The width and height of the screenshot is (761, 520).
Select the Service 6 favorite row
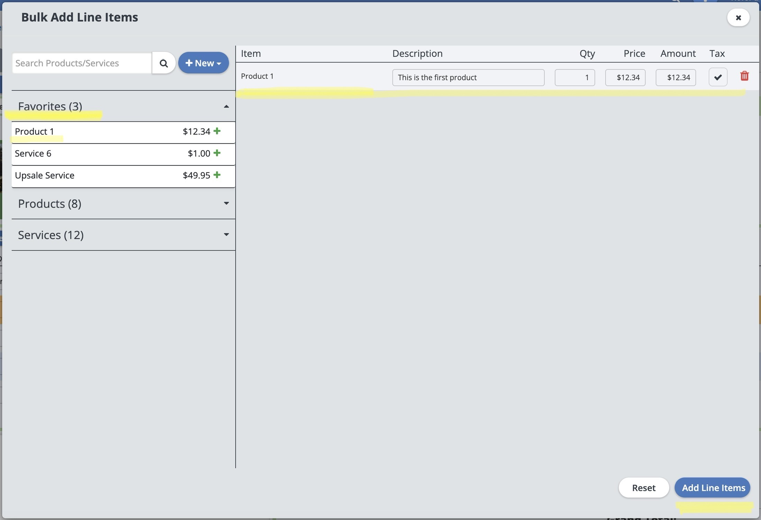pyautogui.click(x=33, y=154)
